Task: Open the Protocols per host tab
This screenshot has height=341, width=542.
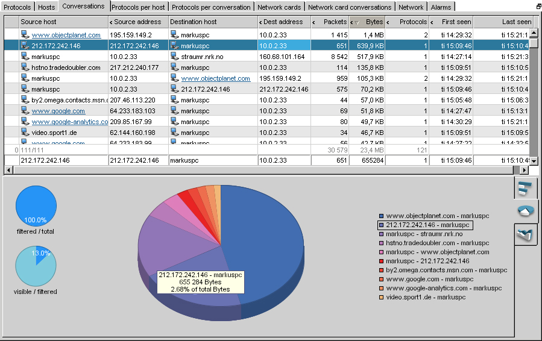Action: click(x=138, y=7)
